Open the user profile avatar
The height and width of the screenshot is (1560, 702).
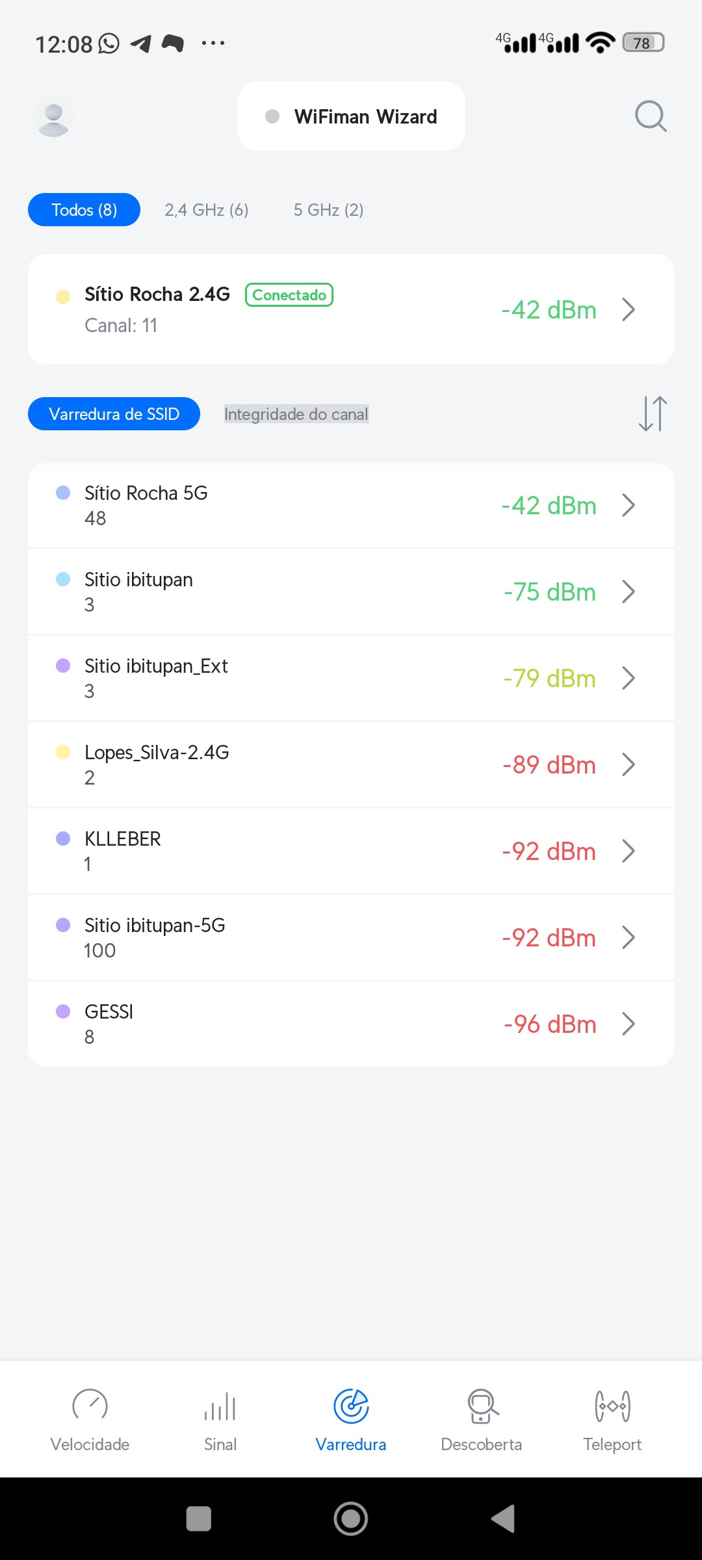[53, 117]
